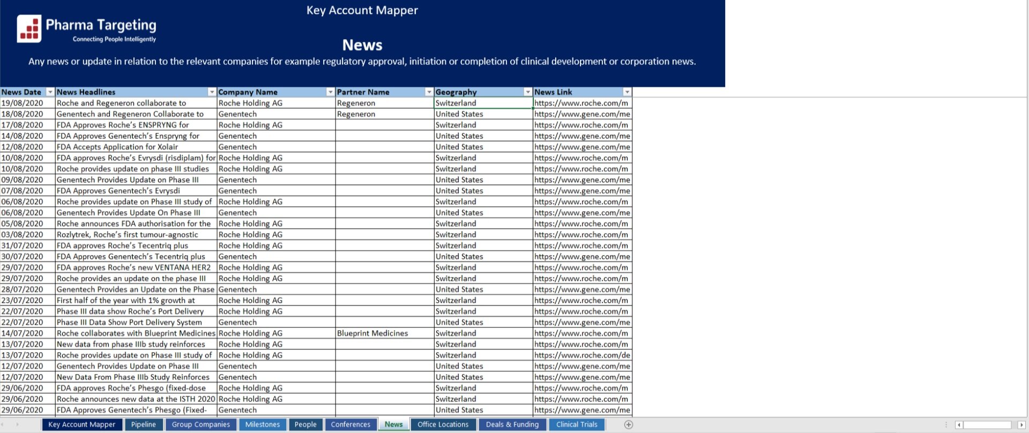1029x433 pixels.
Task: Open the Company Name filter dropdown
Action: coord(330,92)
